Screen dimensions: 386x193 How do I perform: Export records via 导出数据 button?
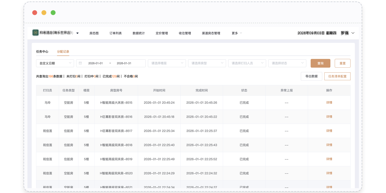pyautogui.click(x=312, y=76)
